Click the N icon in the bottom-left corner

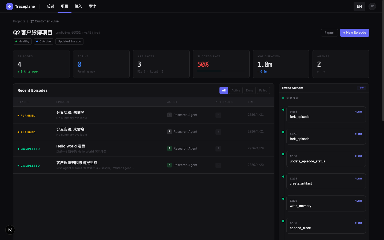[10, 230]
